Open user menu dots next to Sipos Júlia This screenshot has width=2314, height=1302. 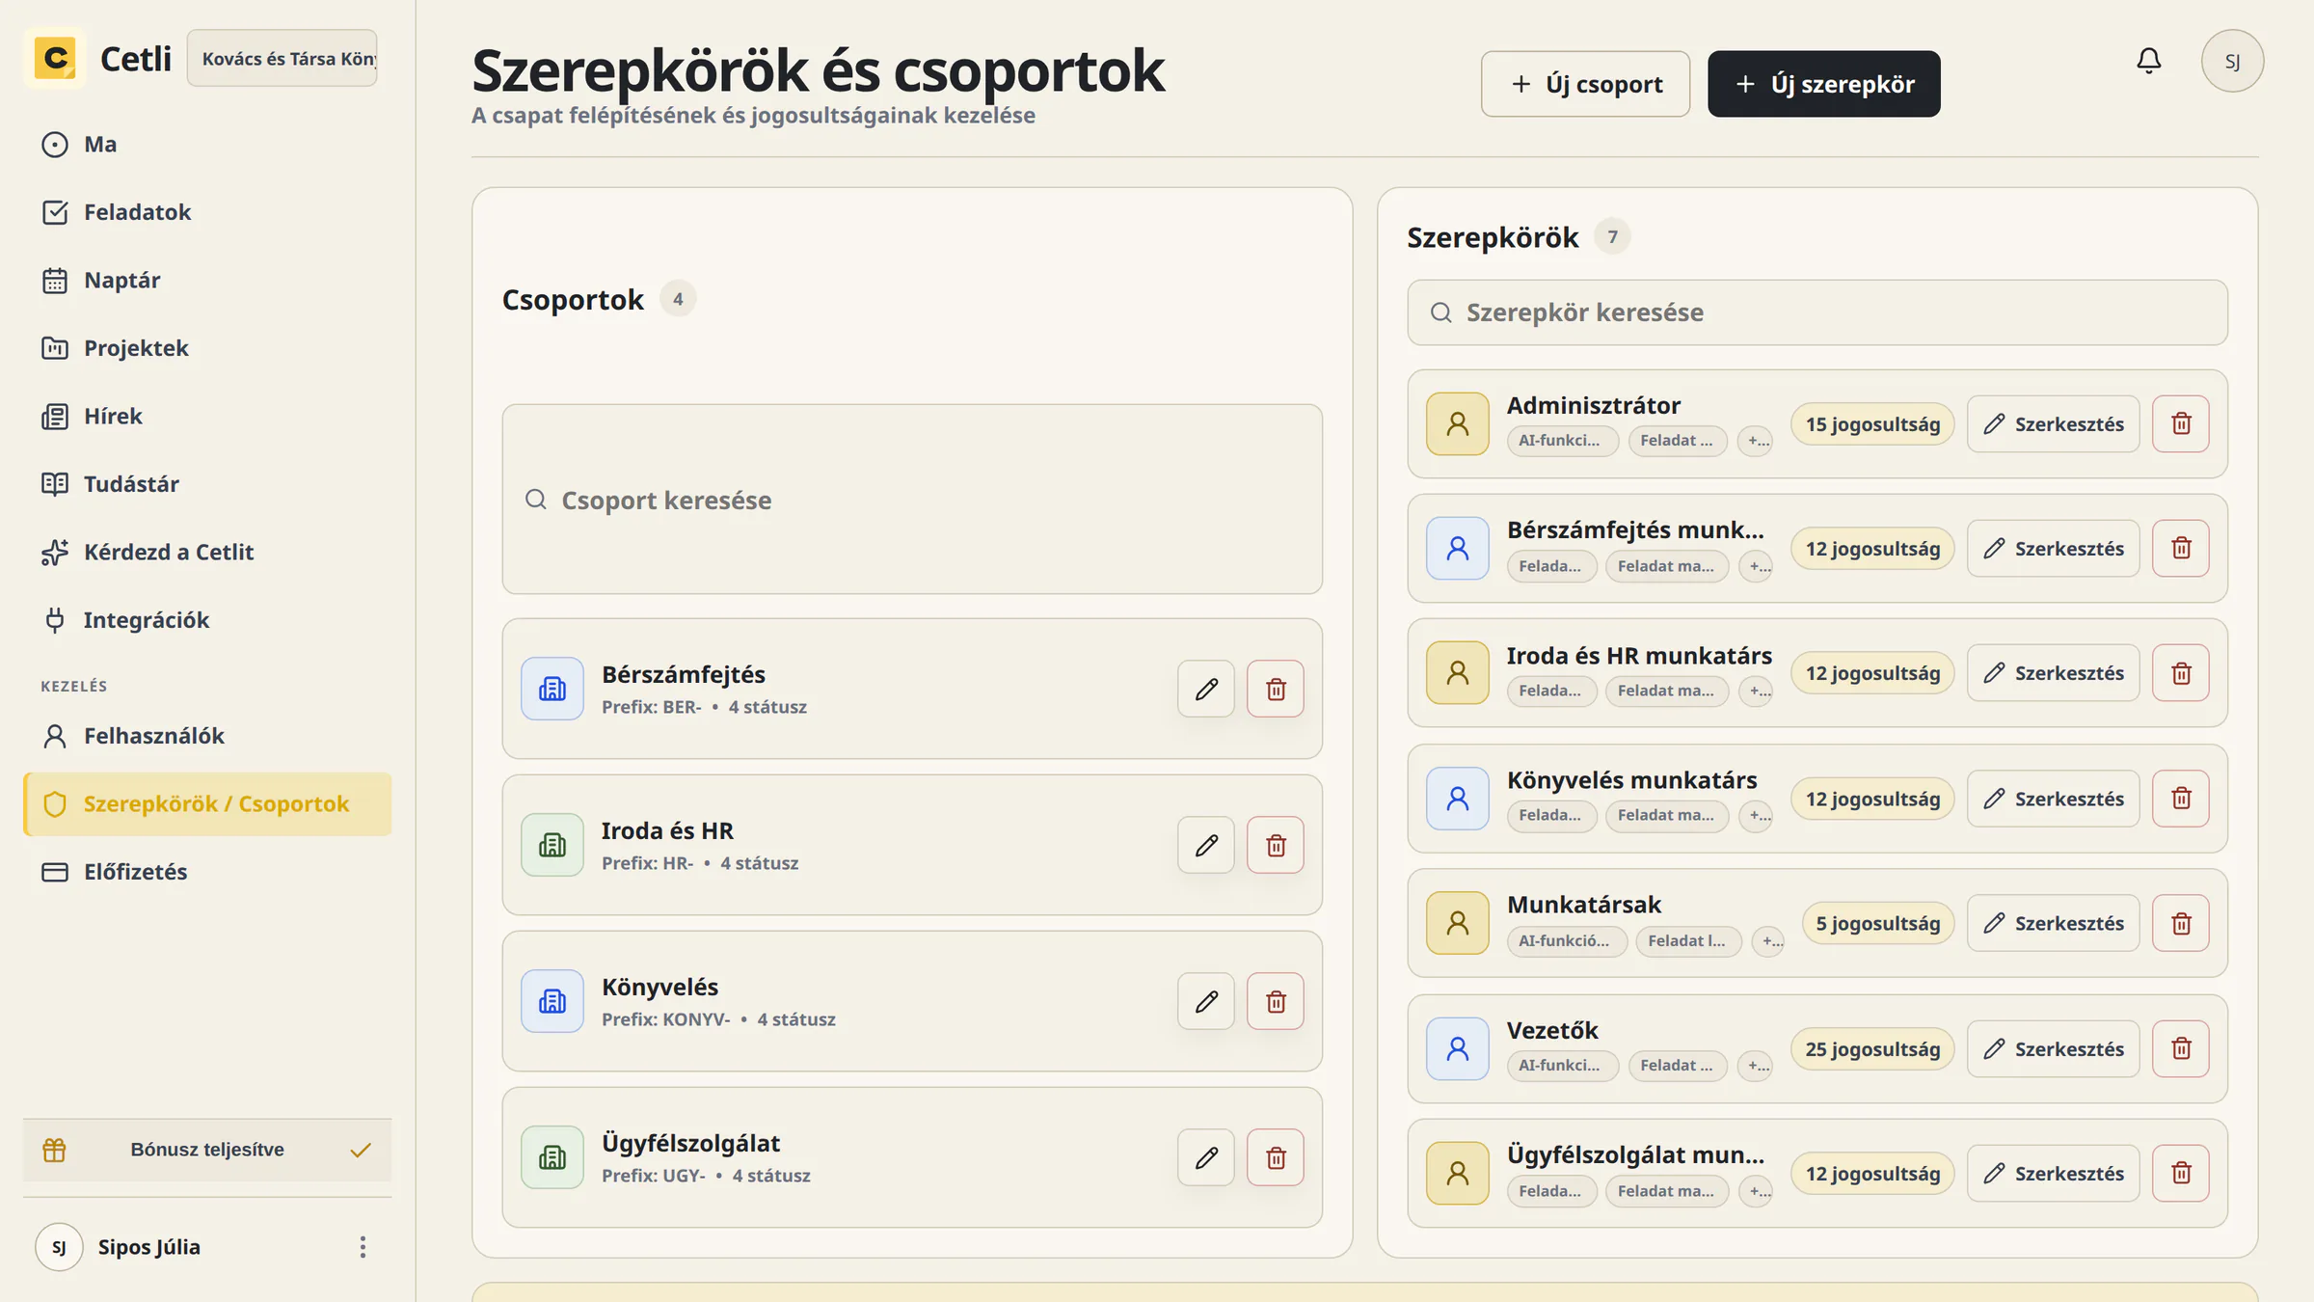(x=363, y=1247)
